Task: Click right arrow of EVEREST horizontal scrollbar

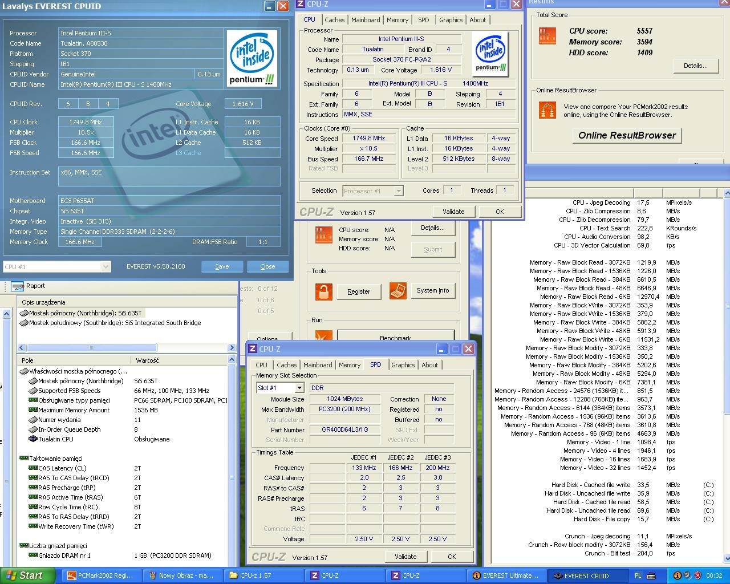Action: (232, 347)
